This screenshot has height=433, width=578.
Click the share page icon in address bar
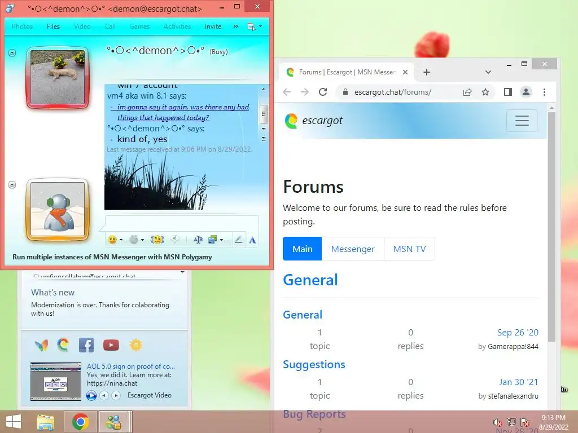point(467,92)
